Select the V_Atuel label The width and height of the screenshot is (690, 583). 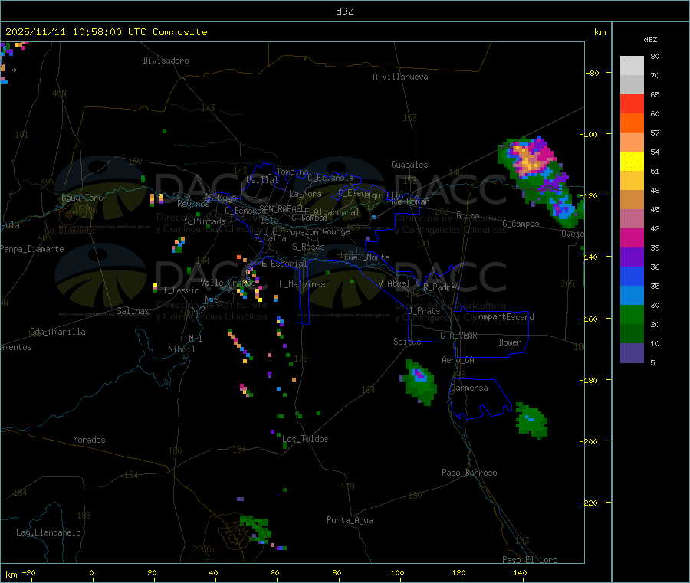coord(394,283)
